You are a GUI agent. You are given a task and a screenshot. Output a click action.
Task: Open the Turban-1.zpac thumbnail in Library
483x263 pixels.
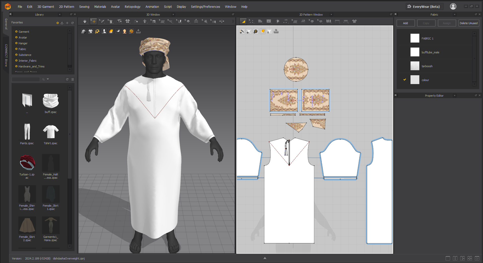pyautogui.click(x=27, y=163)
